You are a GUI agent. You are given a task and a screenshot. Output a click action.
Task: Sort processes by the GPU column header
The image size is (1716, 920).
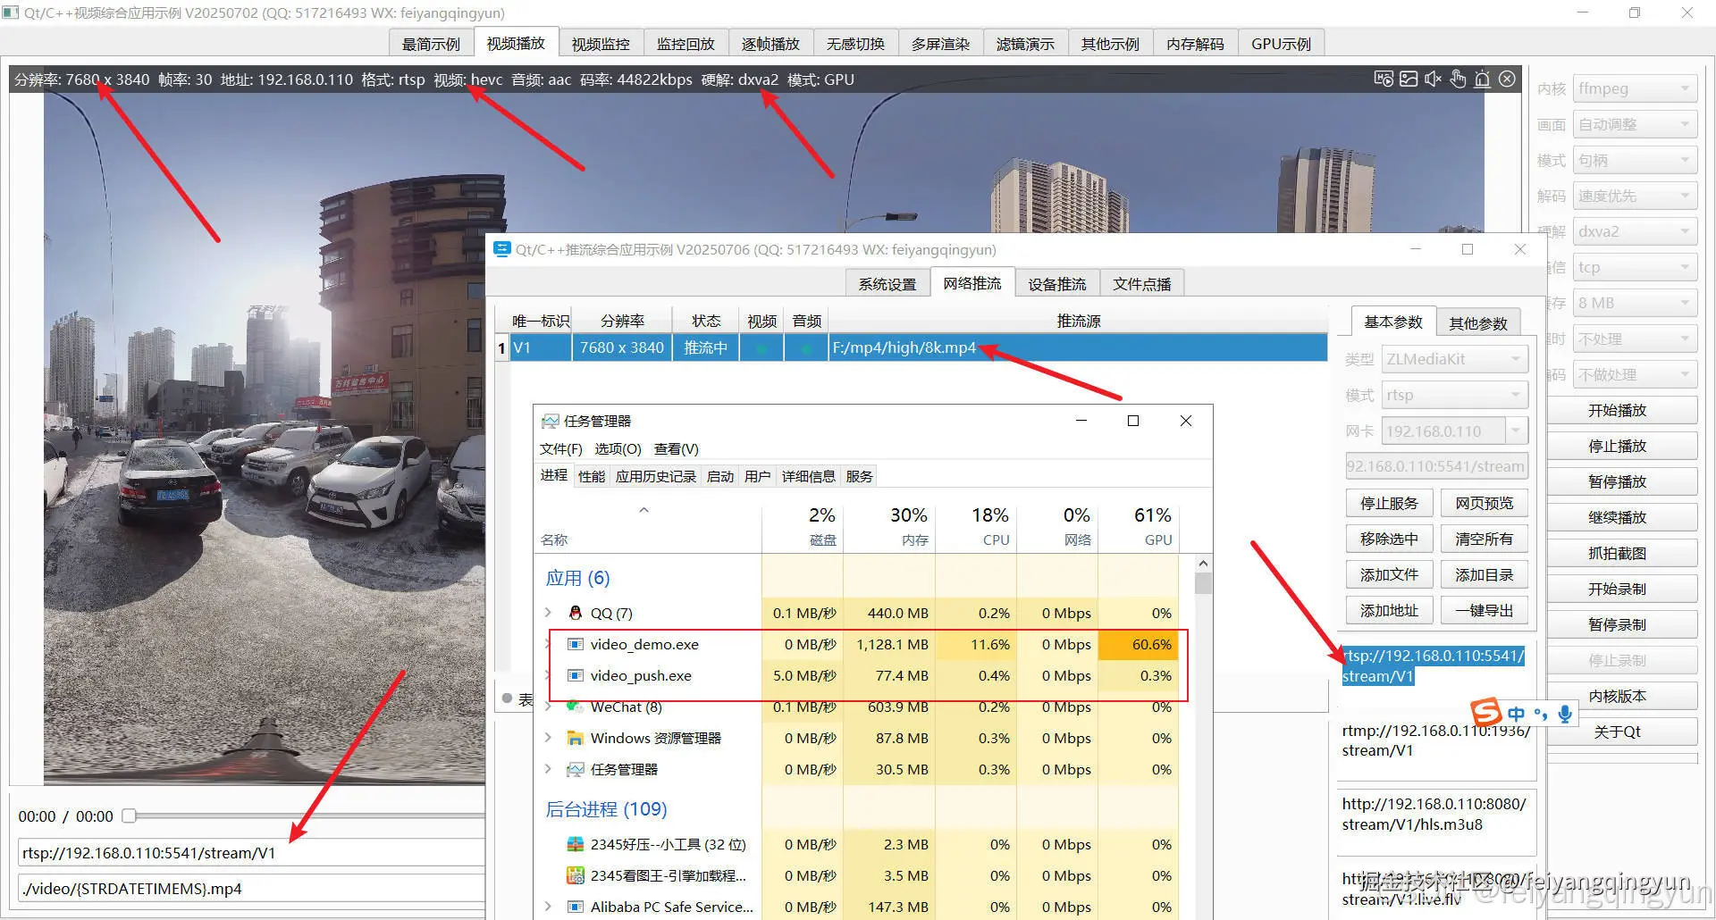1139,525
